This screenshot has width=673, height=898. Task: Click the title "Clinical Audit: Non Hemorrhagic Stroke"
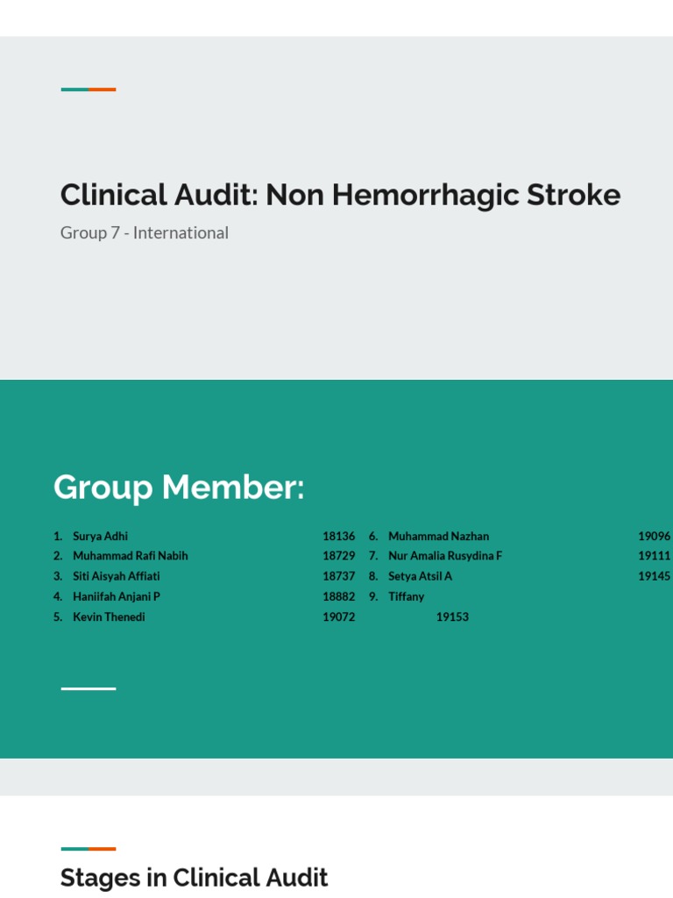click(340, 195)
